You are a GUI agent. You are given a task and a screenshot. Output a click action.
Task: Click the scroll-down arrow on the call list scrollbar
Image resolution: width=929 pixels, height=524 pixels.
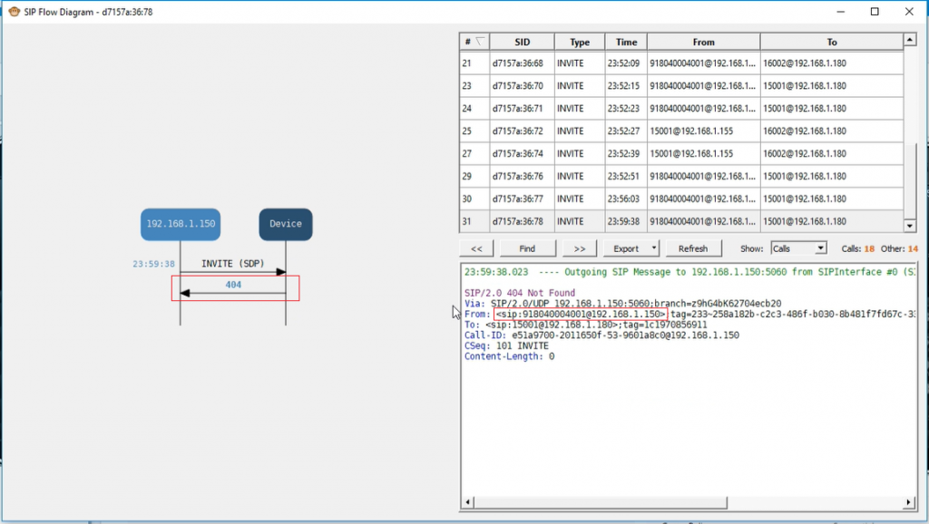(911, 227)
